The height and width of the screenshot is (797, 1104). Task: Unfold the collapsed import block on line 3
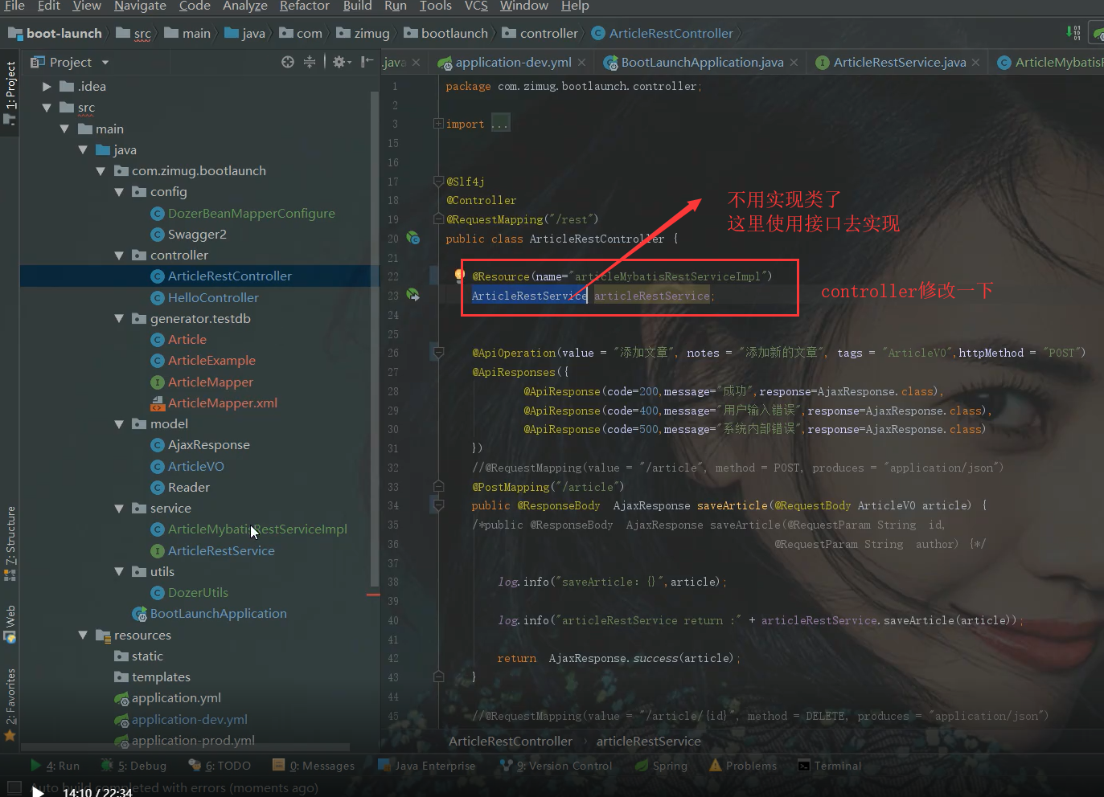[x=438, y=124]
